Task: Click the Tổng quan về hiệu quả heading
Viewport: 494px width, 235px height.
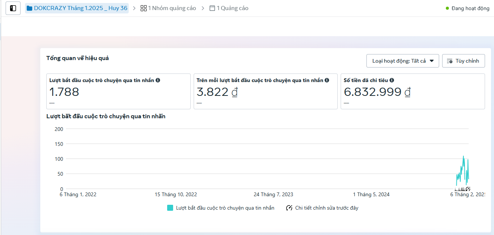Action: point(78,58)
